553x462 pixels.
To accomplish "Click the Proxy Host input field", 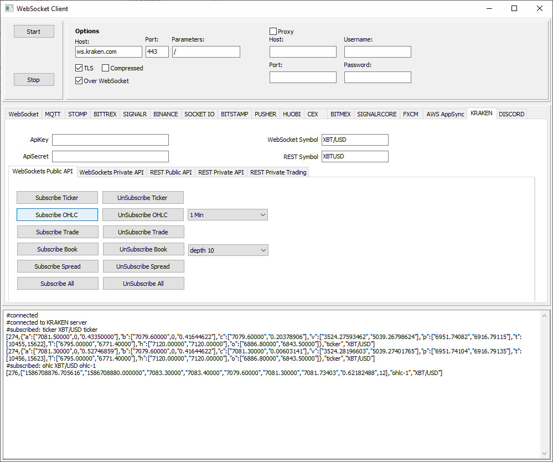I will [303, 52].
